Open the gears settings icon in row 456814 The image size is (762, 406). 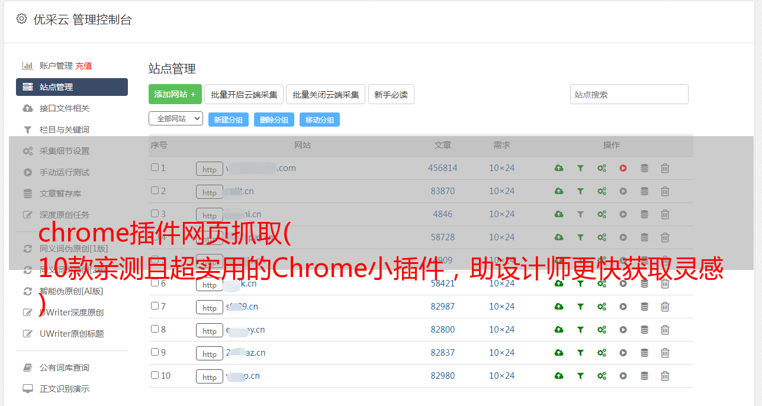pos(602,168)
